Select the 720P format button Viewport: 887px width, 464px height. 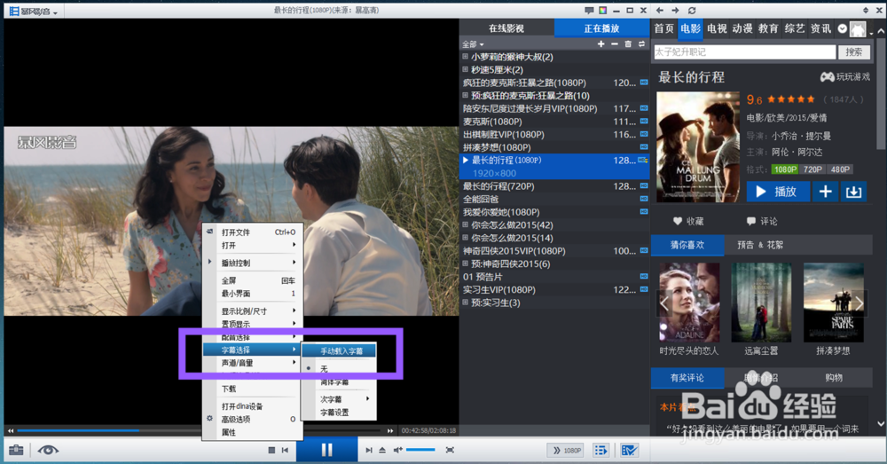click(812, 169)
